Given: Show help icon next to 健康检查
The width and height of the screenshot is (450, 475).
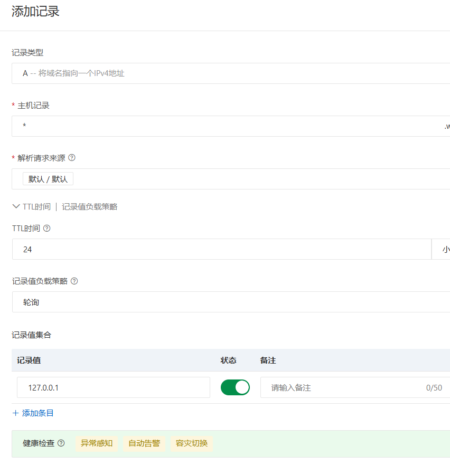Looking at the screenshot, I should (x=61, y=443).
